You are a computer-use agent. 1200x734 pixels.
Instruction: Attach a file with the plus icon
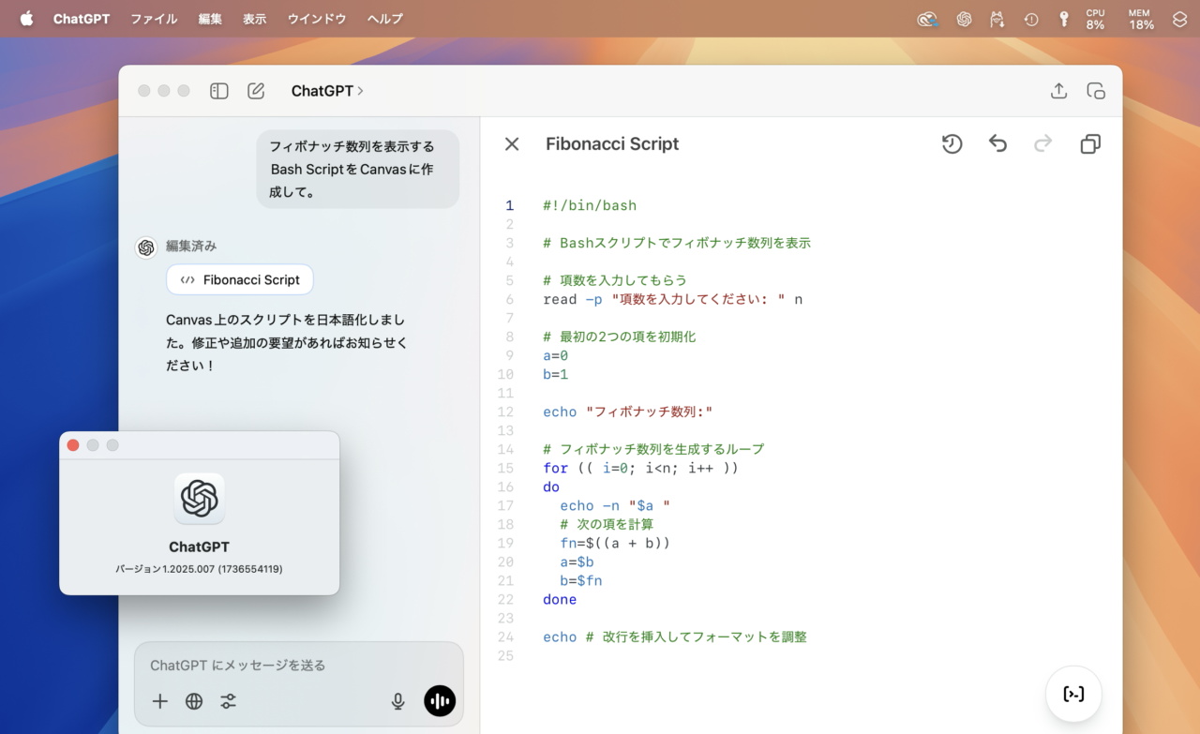click(x=160, y=701)
